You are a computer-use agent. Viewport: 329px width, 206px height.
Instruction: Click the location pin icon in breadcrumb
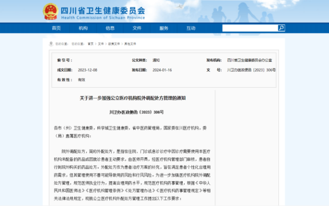(x=58, y=44)
